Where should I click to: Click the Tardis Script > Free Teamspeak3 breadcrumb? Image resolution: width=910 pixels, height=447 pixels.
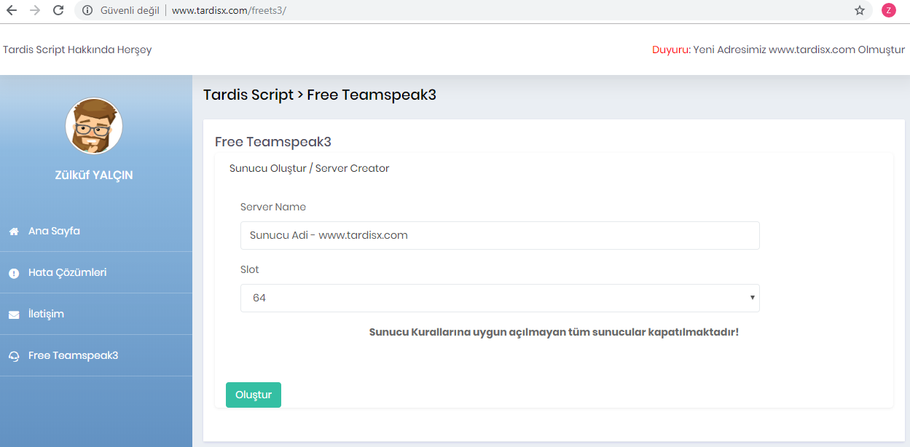point(320,95)
